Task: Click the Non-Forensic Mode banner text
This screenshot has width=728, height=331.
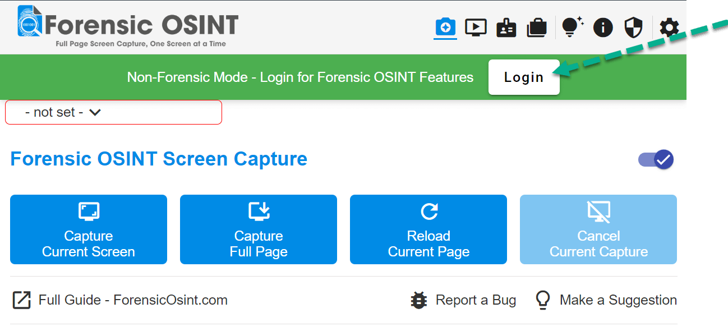Action: [x=300, y=77]
